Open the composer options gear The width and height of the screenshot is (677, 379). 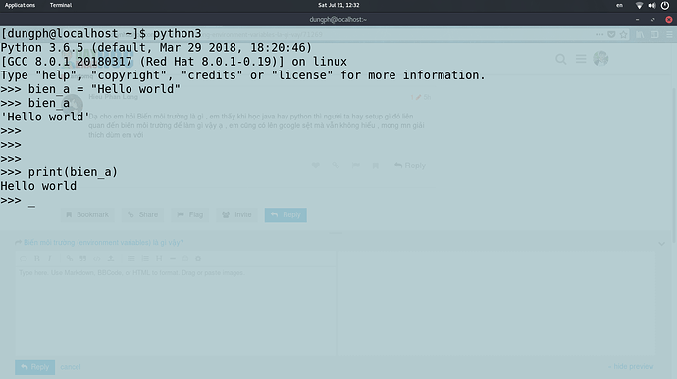(x=198, y=259)
